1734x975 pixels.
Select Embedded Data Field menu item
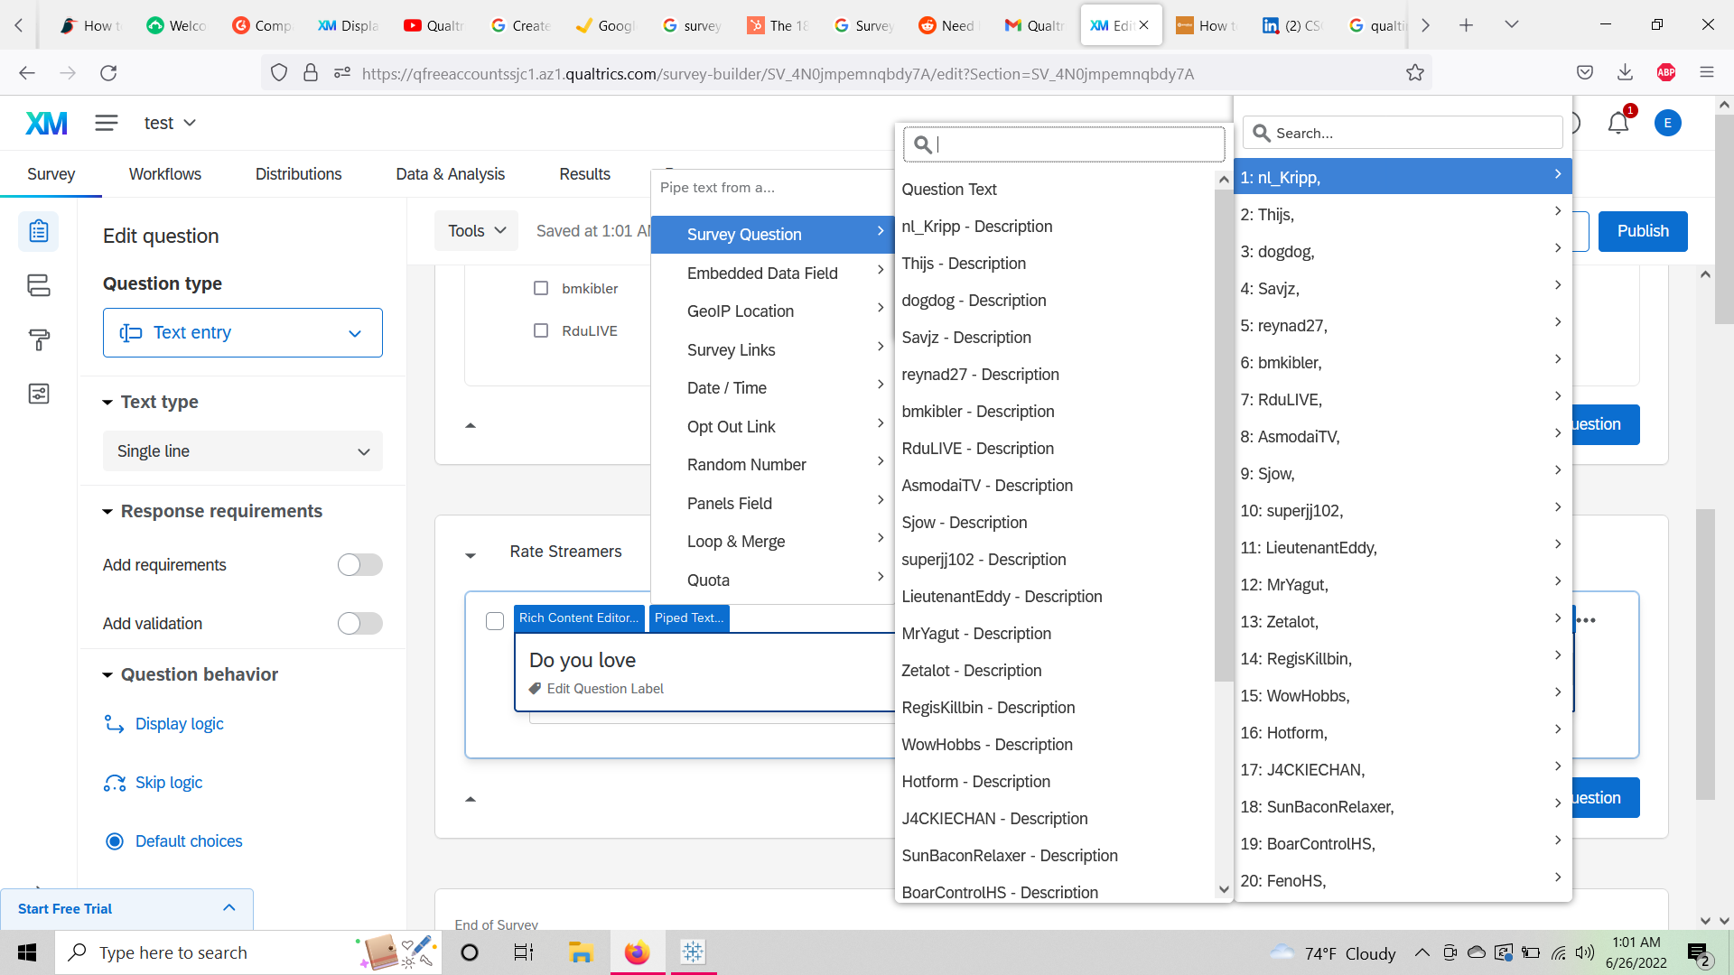772,274
